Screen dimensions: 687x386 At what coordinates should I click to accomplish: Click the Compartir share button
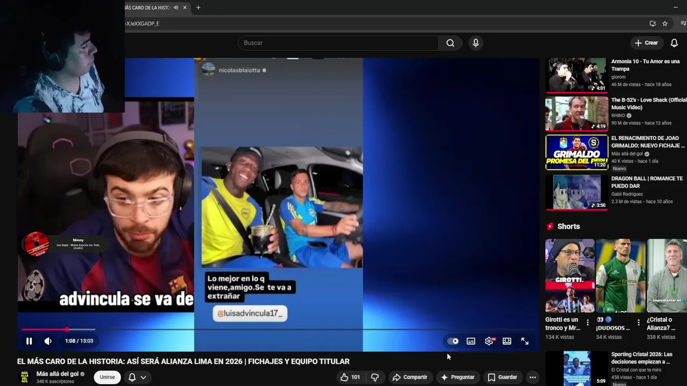click(410, 377)
